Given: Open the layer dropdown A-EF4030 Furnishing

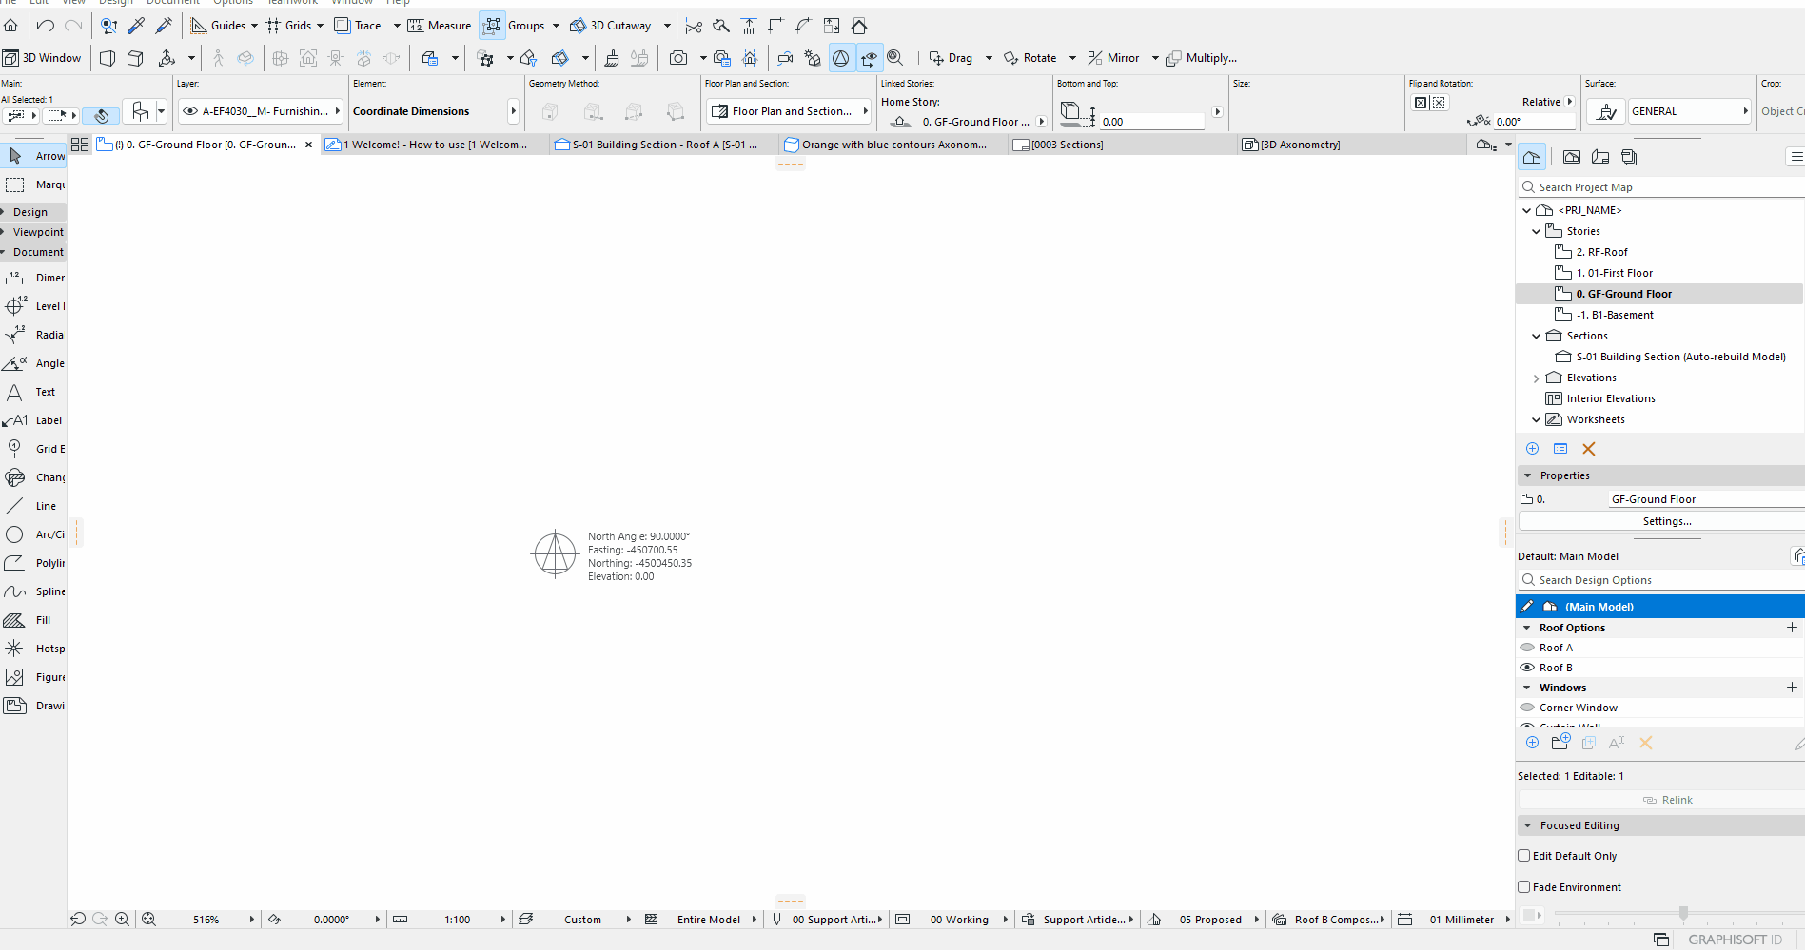Looking at the screenshot, I should [x=262, y=111].
